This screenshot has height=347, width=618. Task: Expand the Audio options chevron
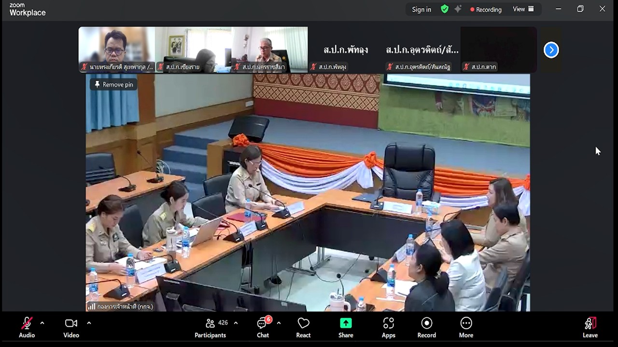click(x=41, y=324)
